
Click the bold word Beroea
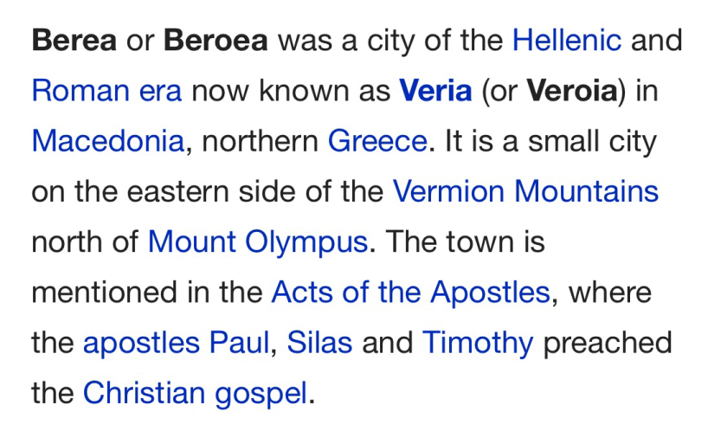[x=216, y=41]
